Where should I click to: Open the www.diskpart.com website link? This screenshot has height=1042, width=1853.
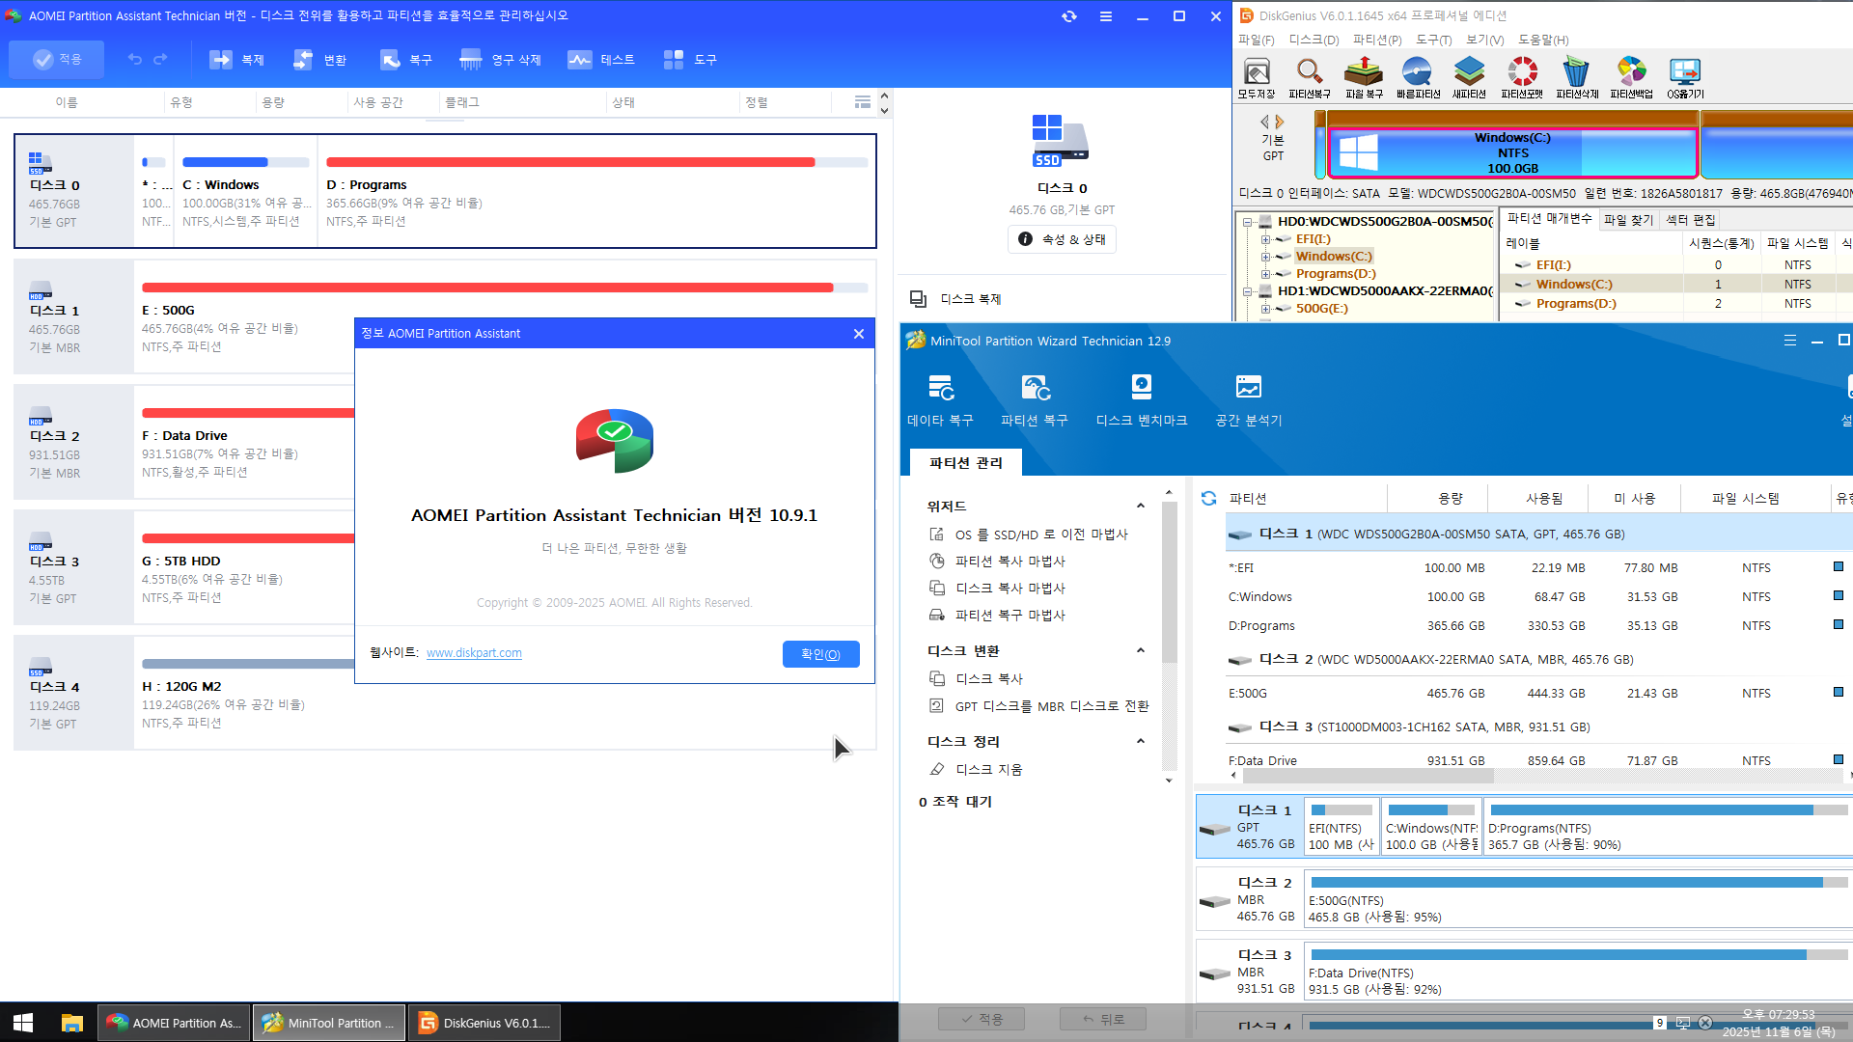474,653
